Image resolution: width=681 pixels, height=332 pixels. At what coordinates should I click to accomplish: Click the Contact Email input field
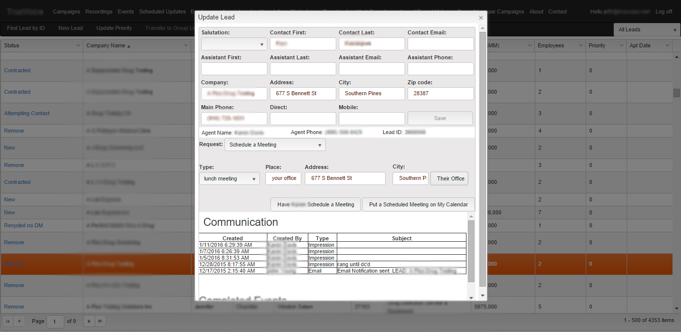click(441, 44)
